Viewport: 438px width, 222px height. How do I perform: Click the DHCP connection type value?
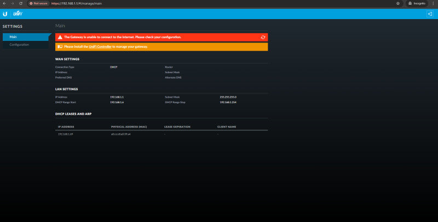click(x=114, y=67)
